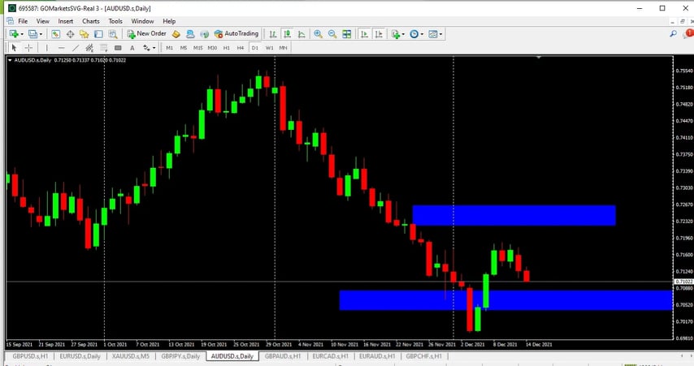Click the user account icon next to MetaEditor

190,34
